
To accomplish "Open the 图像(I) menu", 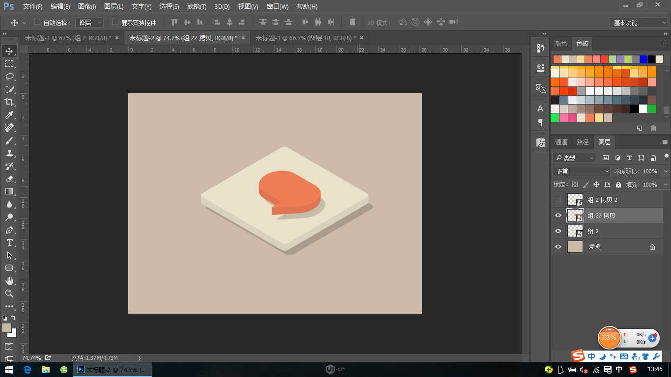I will [86, 6].
